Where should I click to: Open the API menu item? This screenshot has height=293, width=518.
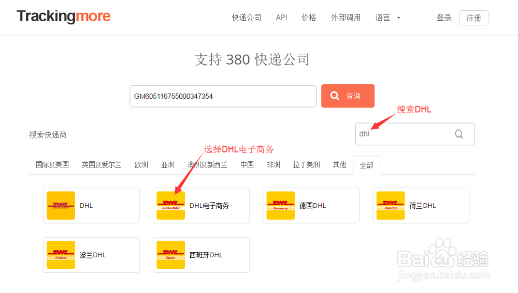[x=281, y=18]
